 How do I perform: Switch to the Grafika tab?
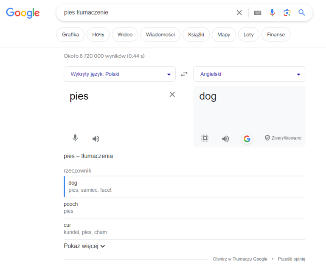(x=70, y=34)
